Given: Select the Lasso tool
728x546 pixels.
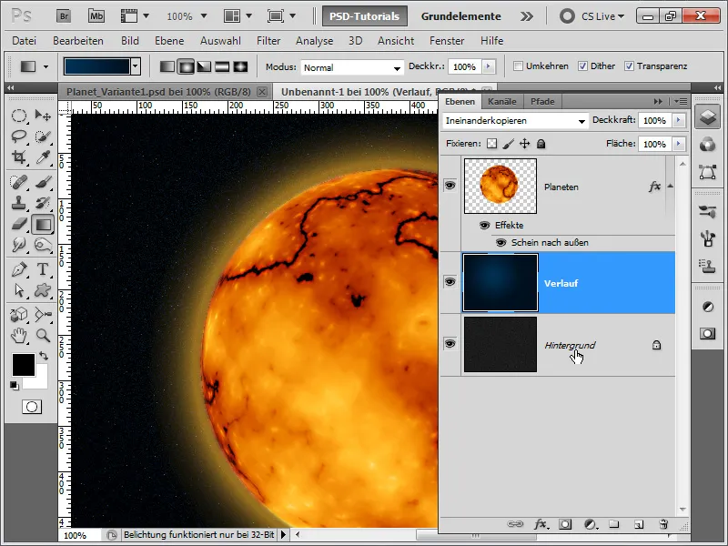Looking at the screenshot, I should [x=18, y=136].
